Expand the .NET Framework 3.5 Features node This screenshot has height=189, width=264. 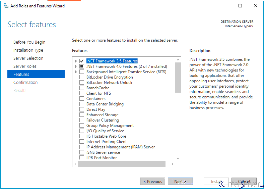tap(76, 61)
